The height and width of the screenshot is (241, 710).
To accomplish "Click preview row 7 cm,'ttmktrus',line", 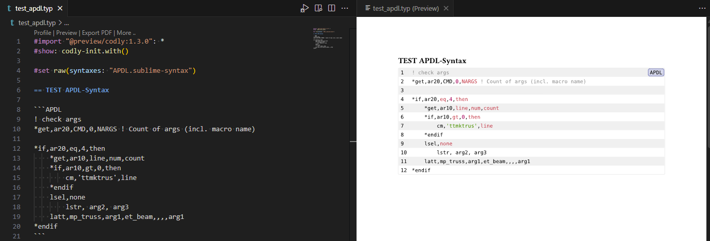I will click(x=532, y=126).
